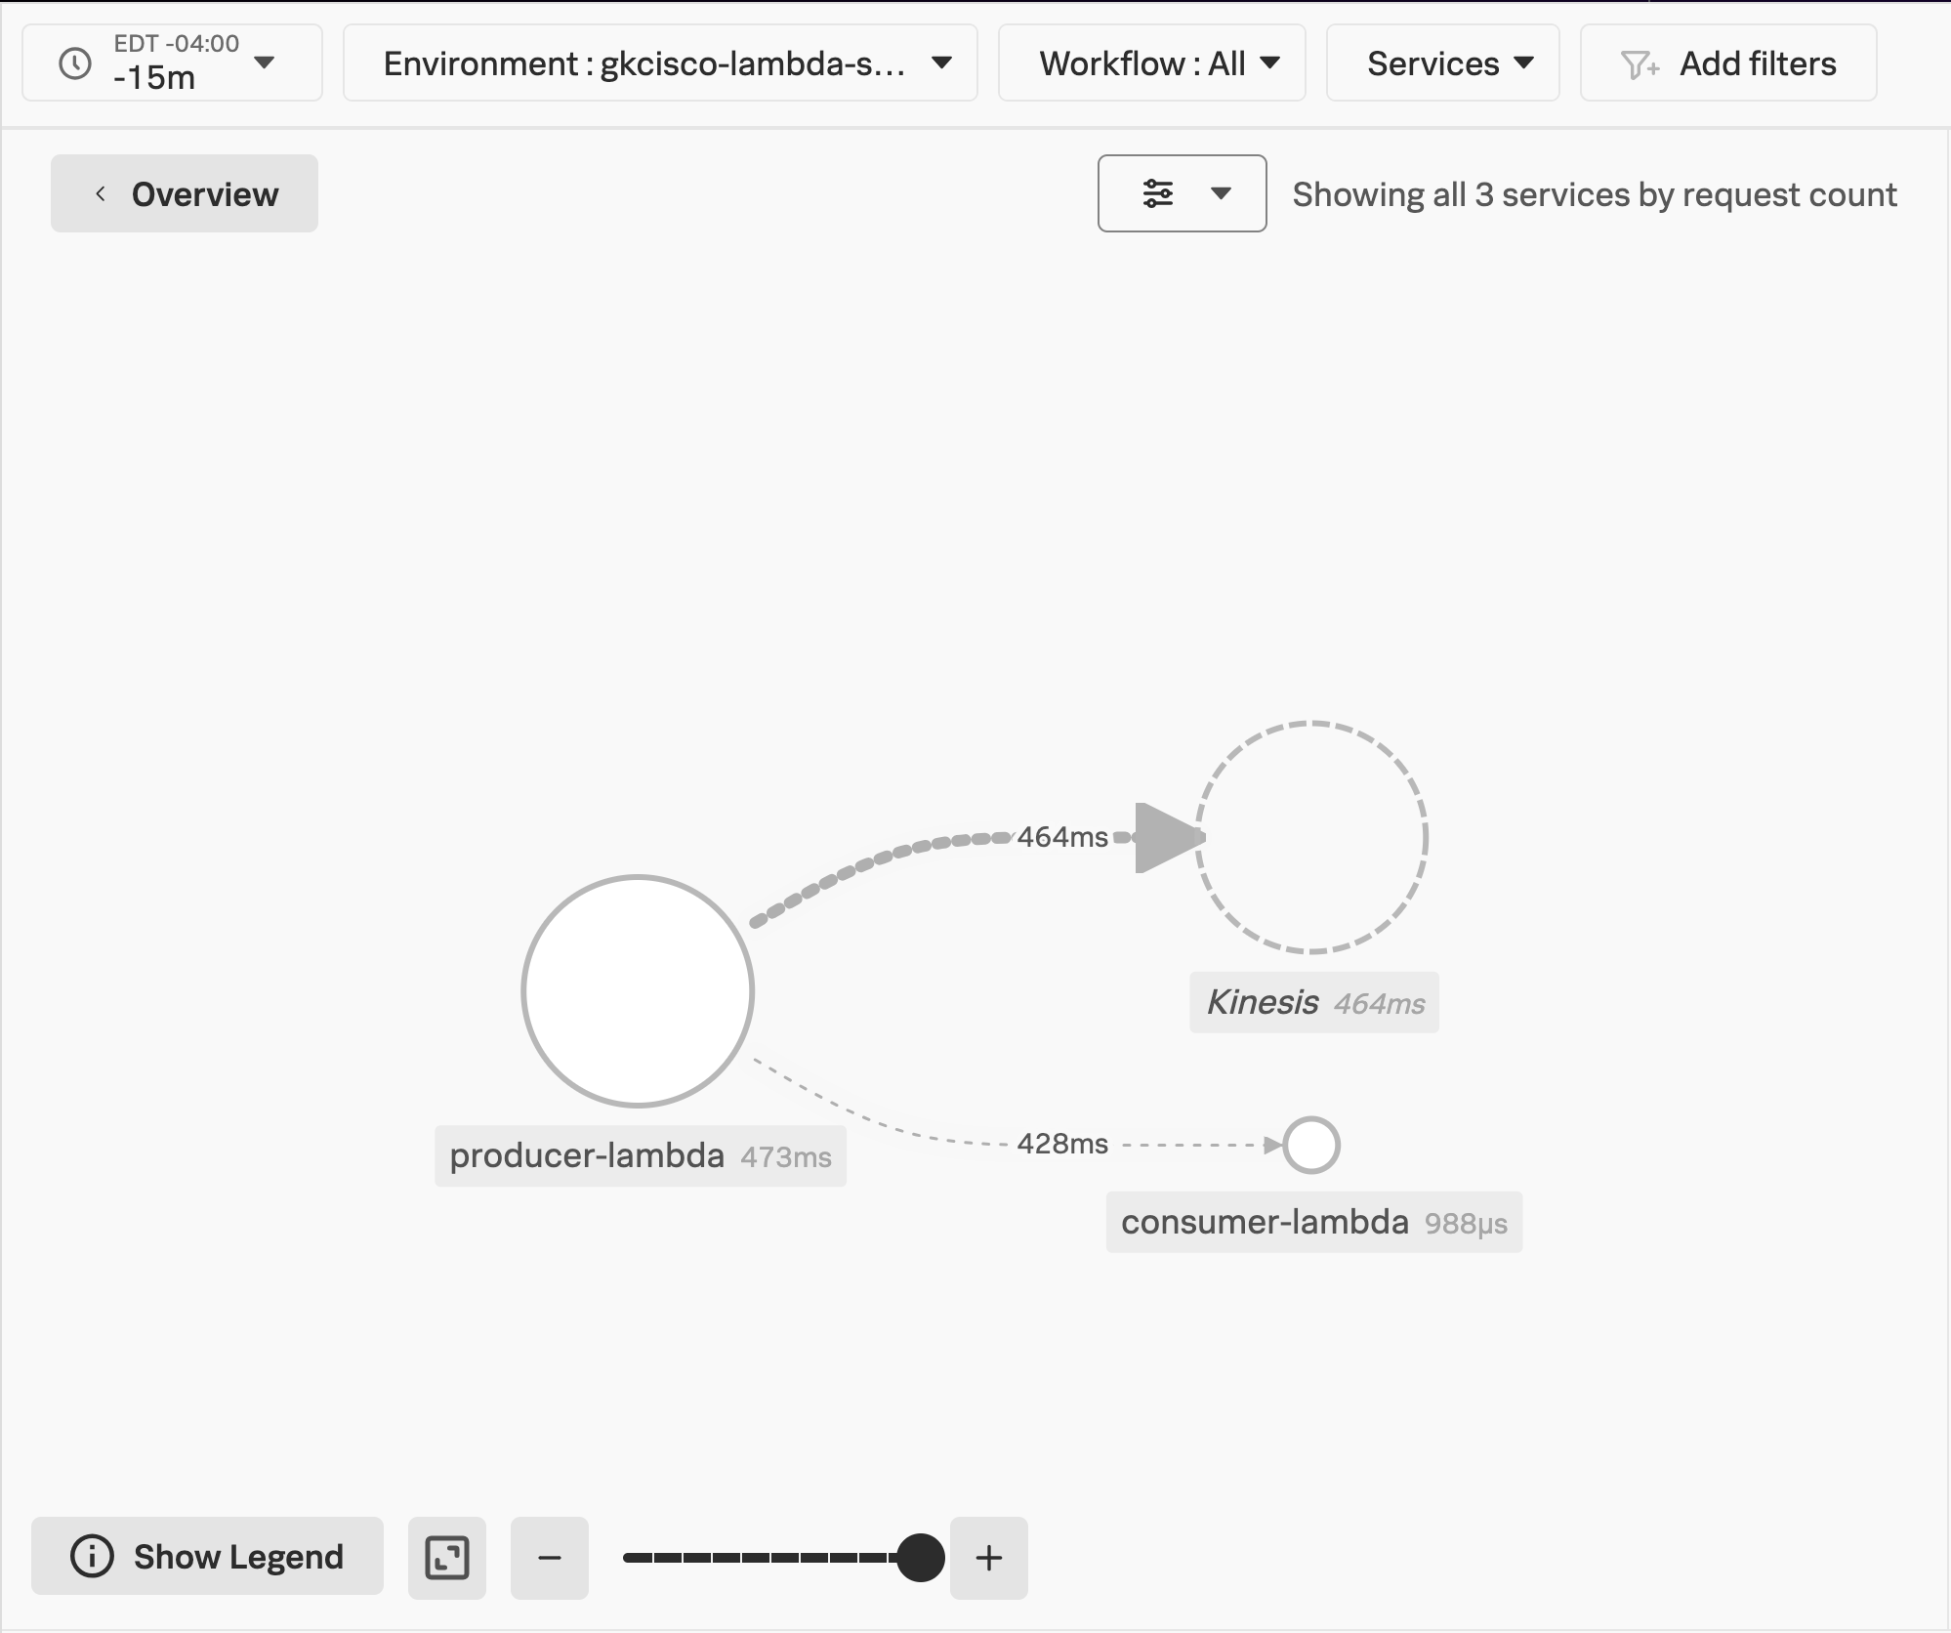Show Legend for the service map
Image resolution: width=1951 pixels, height=1633 pixels.
point(207,1557)
